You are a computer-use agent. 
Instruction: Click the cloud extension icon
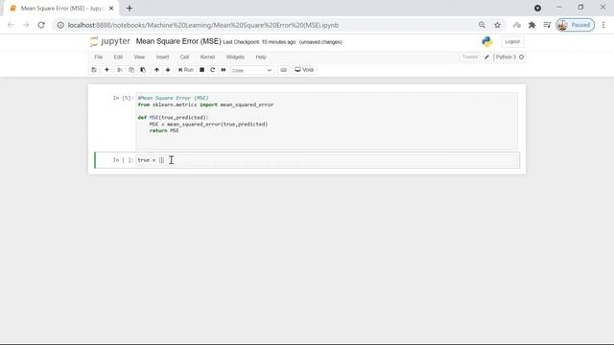[517, 25]
